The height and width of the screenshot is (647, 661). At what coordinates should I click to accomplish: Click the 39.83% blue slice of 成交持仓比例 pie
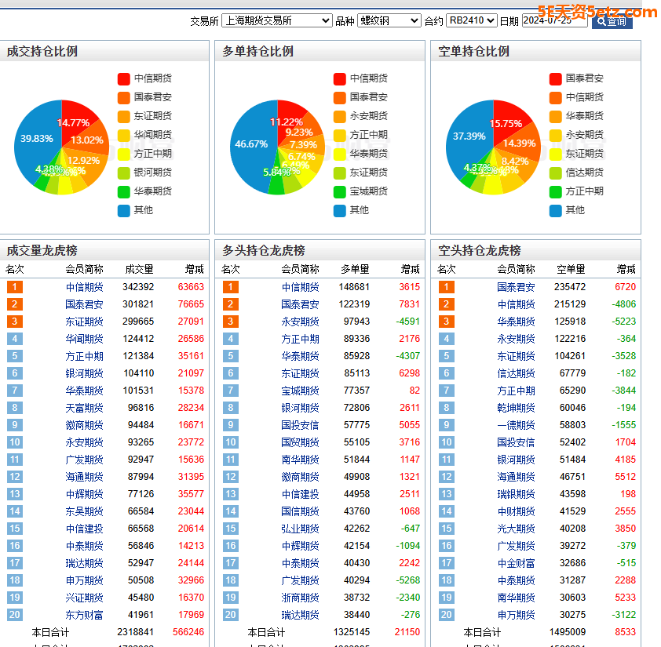click(x=38, y=139)
